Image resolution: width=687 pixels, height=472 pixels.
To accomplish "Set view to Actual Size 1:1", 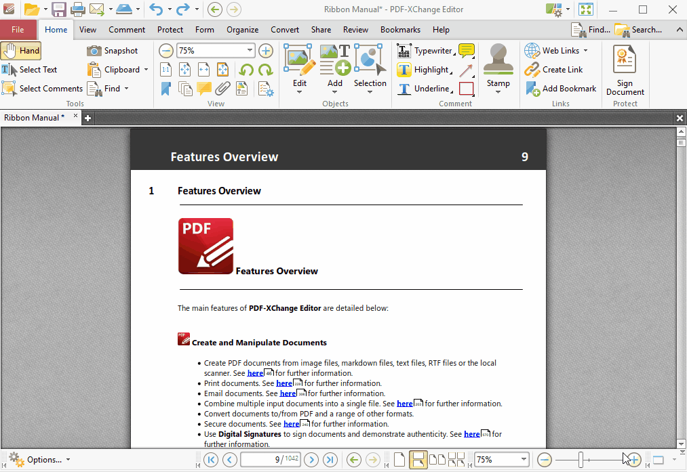I will pyautogui.click(x=166, y=70).
